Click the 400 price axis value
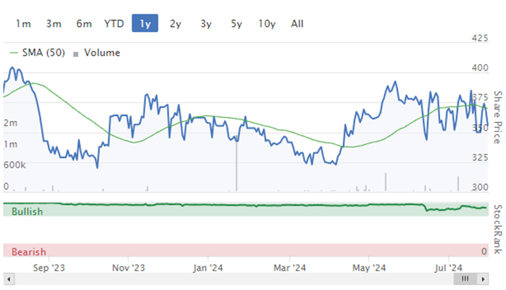506x290 pixels. [480, 68]
